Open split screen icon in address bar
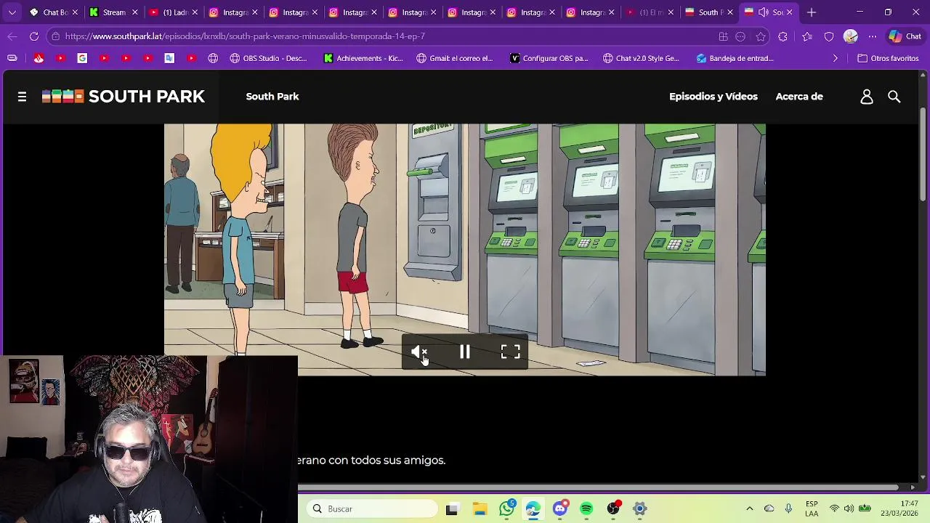The height and width of the screenshot is (523, 930). (723, 36)
